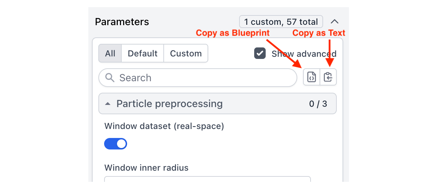Turn off Window dataset (real-space) switch
438x189 pixels.
click(116, 144)
